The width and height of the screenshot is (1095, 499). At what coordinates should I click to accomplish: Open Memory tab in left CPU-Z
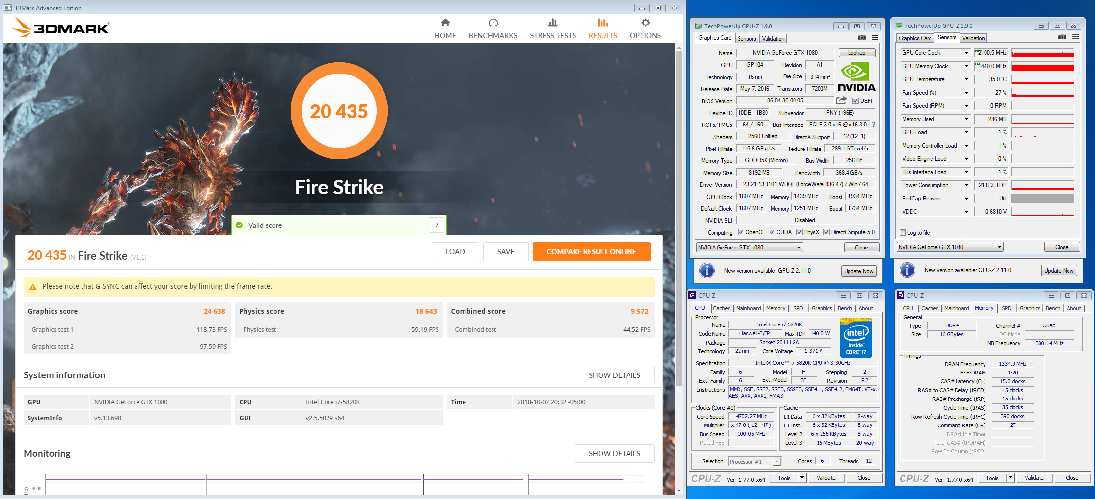click(x=776, y=308)
